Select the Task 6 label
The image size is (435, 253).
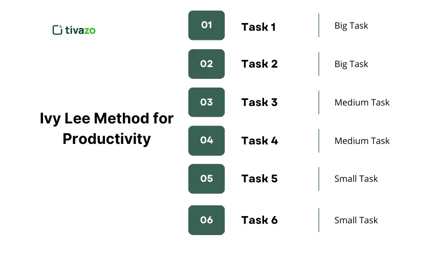[259, 220]
